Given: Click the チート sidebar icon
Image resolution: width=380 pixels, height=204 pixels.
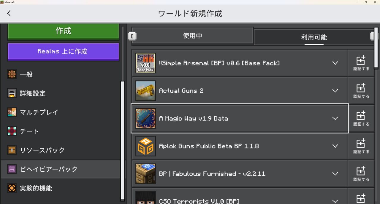Looking at the screenshot, I should click(x=11, y=131).
